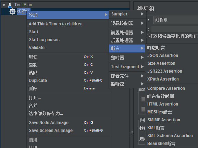Image resolution: width=198 pixels, height=148 pixels.
Task: Choose 打开... menu entry
Action: [x=68, y=98]
